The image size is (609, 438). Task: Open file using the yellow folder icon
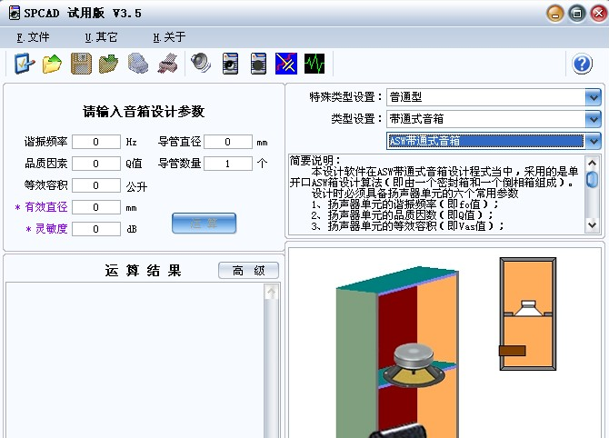[x=52, y=64]
